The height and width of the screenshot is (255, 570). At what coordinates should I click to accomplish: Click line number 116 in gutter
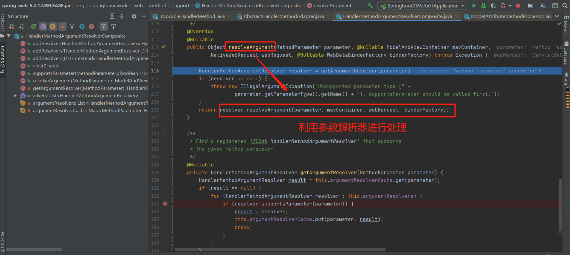(x=155, y=71)
